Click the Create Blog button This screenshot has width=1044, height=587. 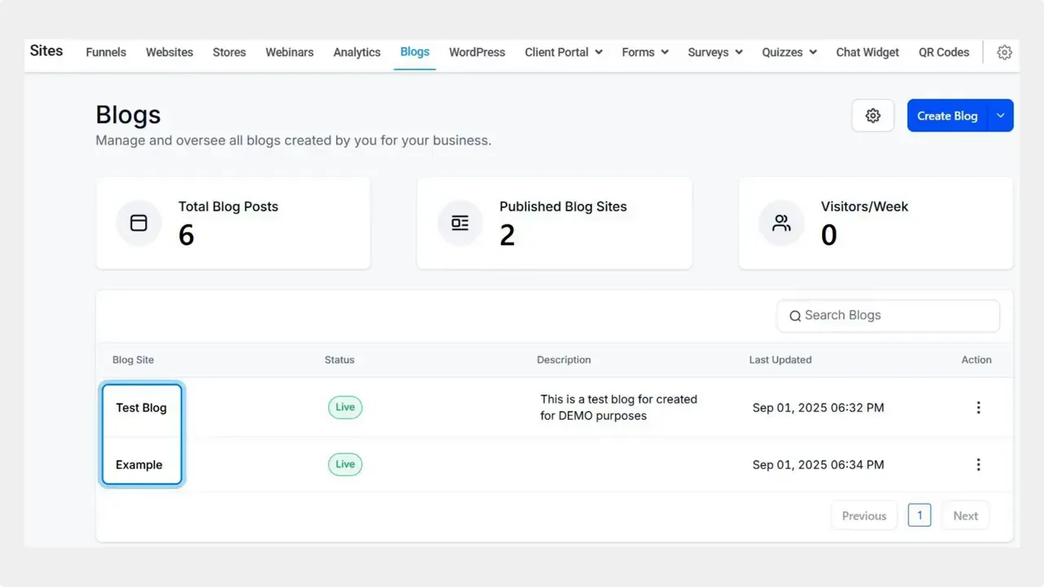coord(947,115)
